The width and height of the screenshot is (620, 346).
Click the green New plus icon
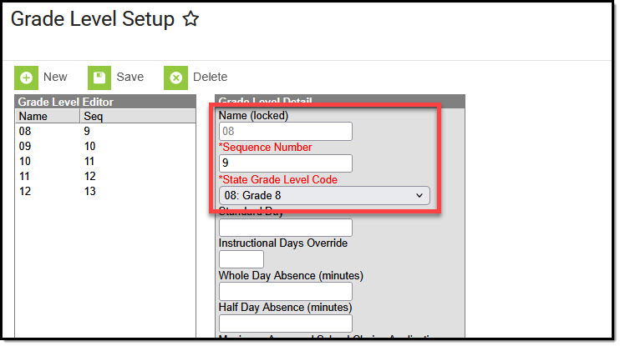(27, 78)
